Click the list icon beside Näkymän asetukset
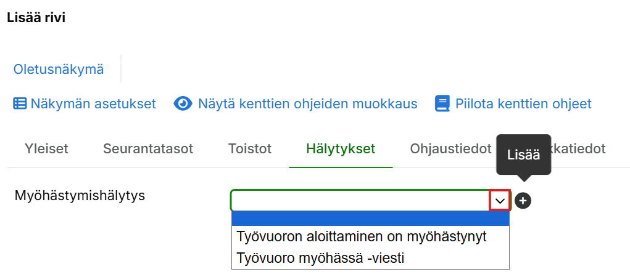This screenshot has height=277, width=630. [x=20, y=103]
